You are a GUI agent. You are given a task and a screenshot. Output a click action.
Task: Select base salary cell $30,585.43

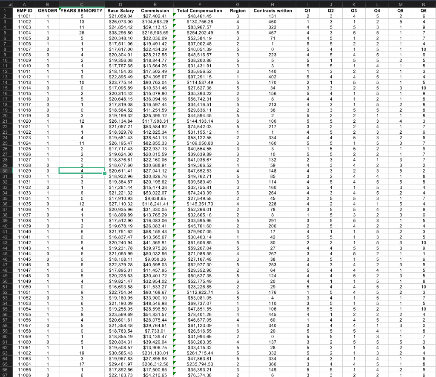(x=120, y=353)
